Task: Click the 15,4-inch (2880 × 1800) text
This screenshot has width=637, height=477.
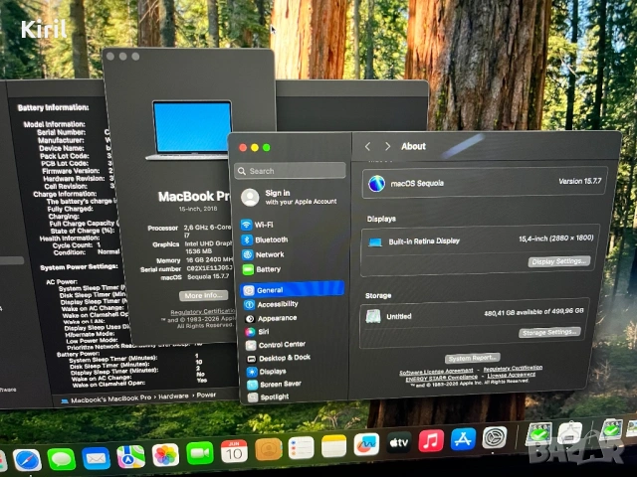Action: click(x=556, y=238)
